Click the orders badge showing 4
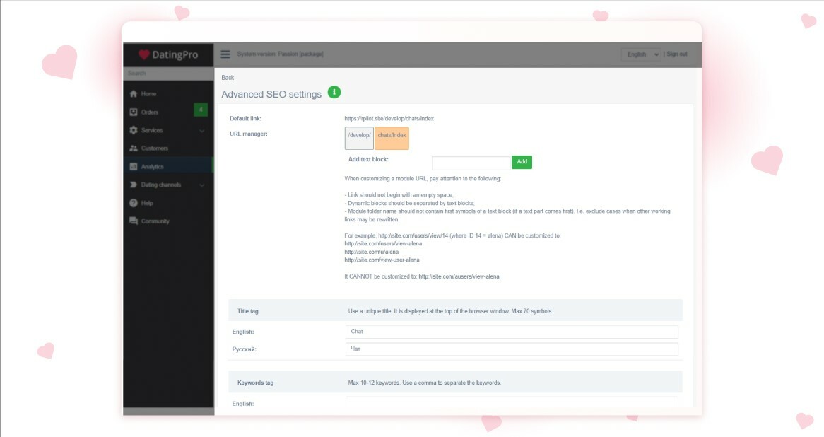 point(200,110)
